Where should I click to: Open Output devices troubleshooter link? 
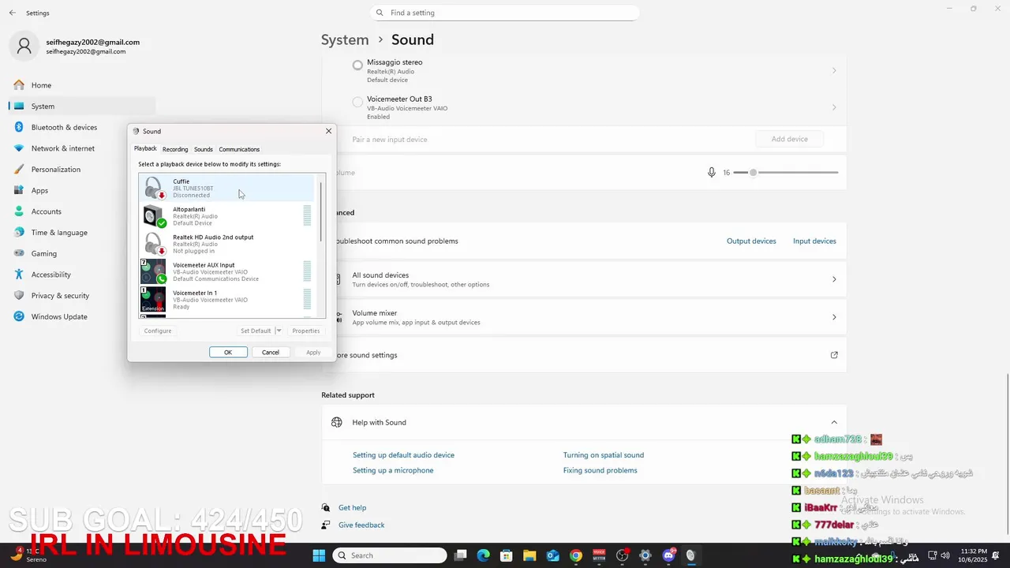[x=751, y=241]
